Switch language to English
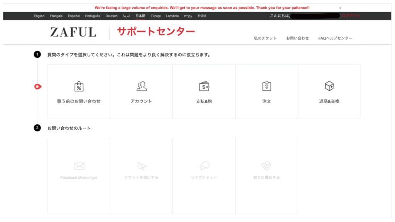 (x=39, y=16)
